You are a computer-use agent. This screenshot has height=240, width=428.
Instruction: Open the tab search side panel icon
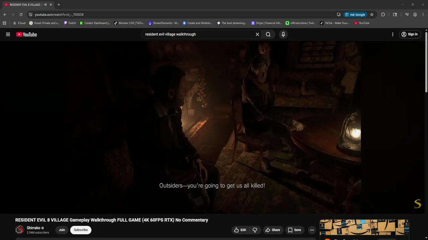point(395,15)
